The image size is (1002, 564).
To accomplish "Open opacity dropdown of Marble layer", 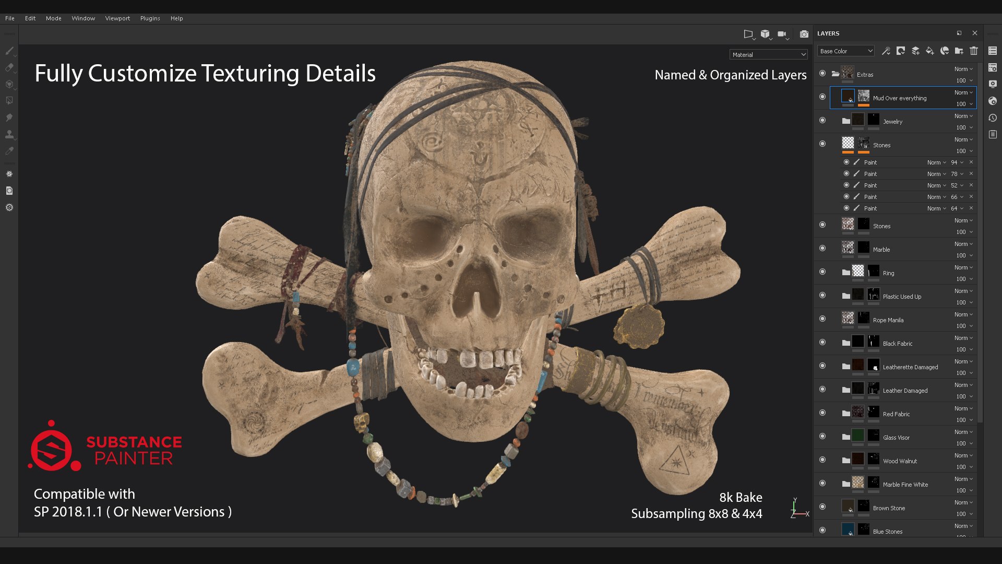I will coord(964,255).
